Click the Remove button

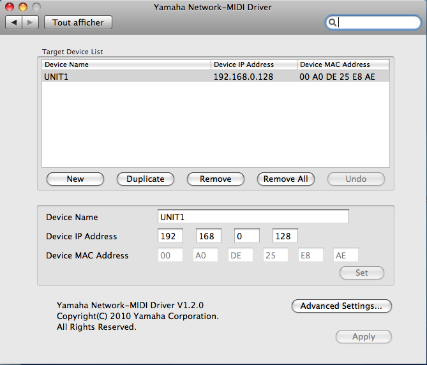pyautogui.click(x=215, y=179)
